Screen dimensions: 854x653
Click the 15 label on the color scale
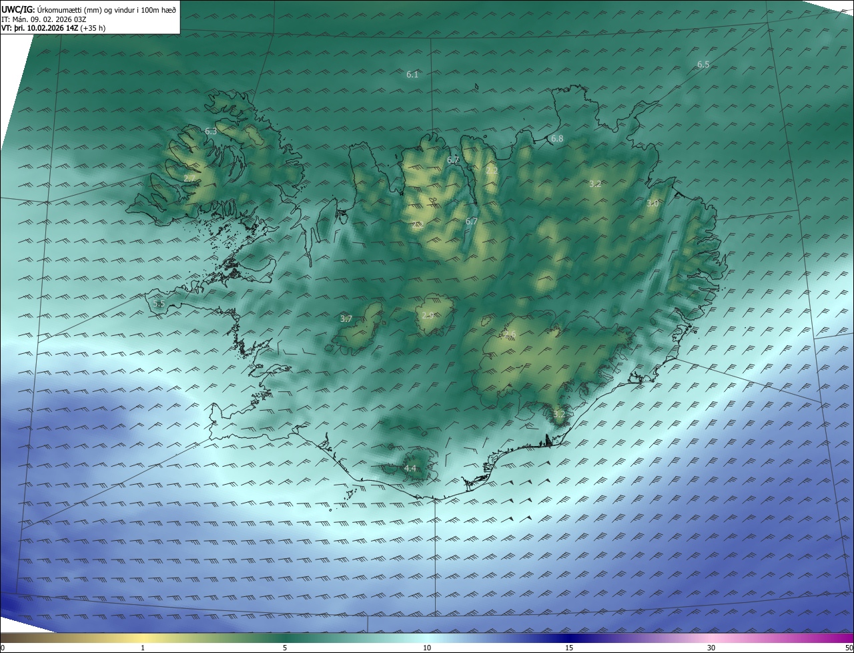(x=569, y=648)
